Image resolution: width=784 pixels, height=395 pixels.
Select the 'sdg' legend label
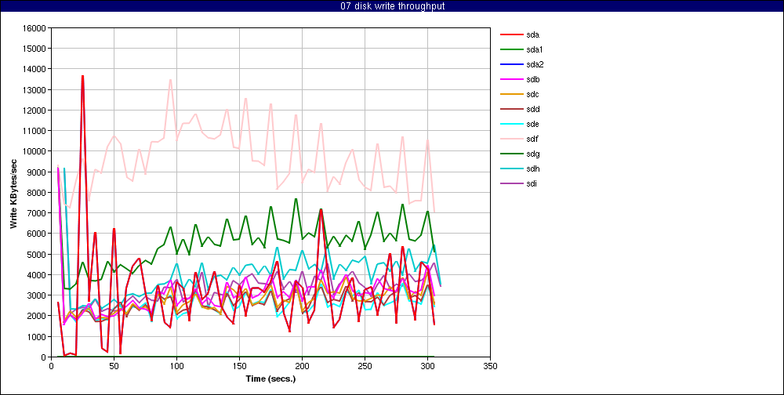pyautogui.click(x=532, y=154)
